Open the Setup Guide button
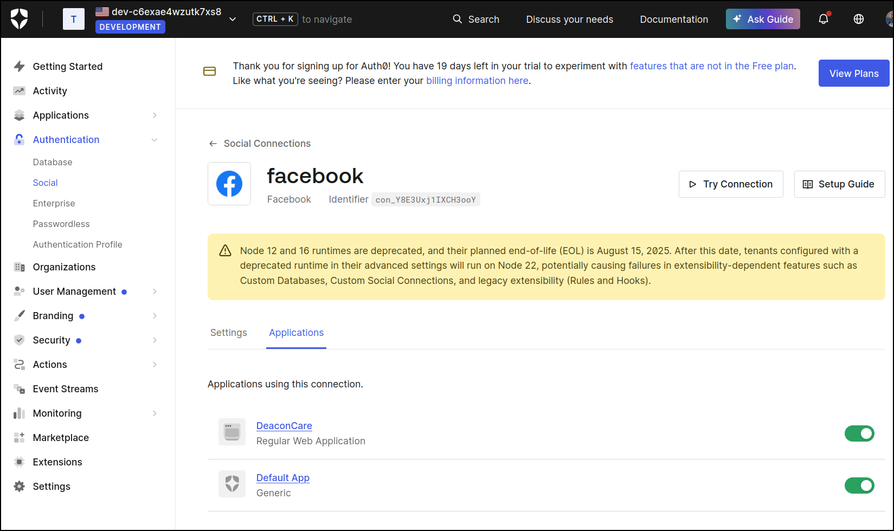The width and height of the screenshot is (894, 531). click(x=839, y=184)
